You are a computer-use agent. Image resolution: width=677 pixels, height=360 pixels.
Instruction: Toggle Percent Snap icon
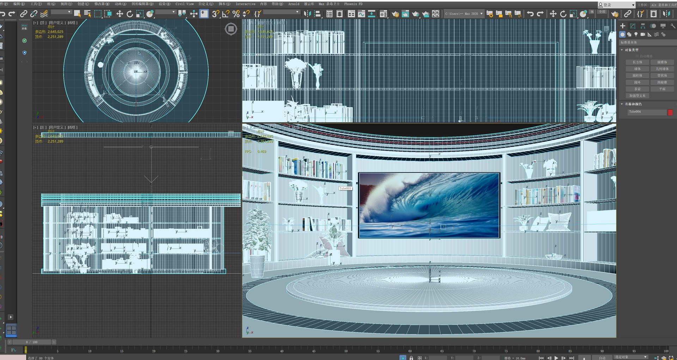coord(236,14)
